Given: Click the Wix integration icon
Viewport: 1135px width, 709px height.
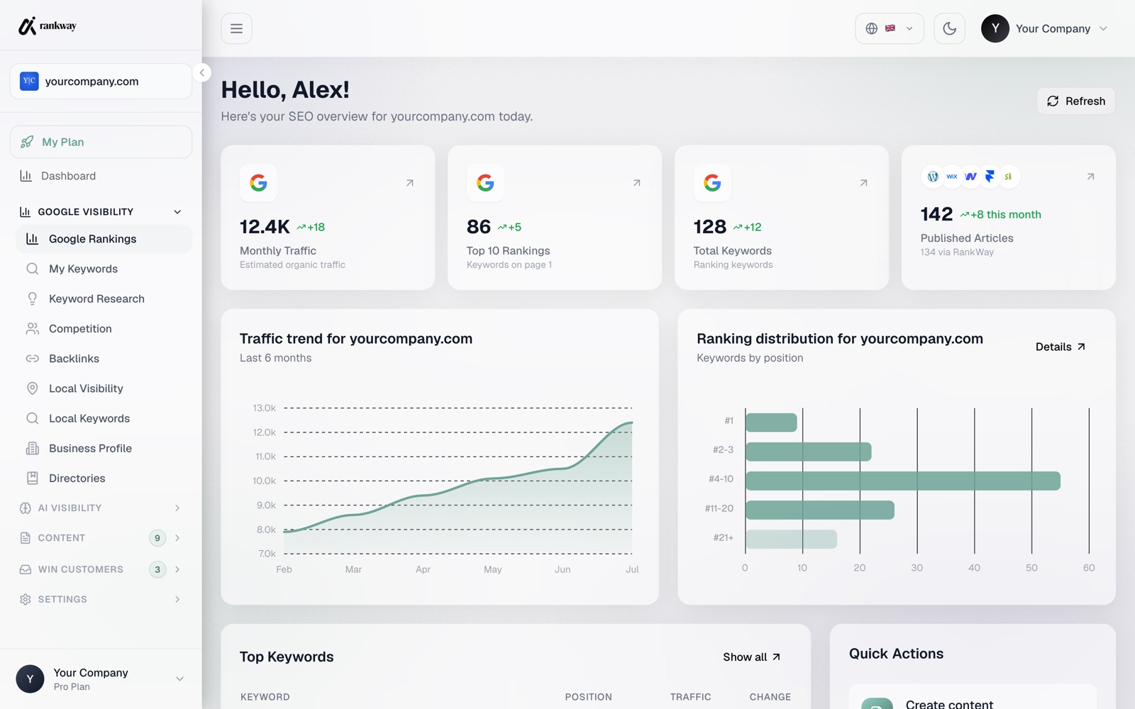Looking at the screenshot, I should (952, 177).
